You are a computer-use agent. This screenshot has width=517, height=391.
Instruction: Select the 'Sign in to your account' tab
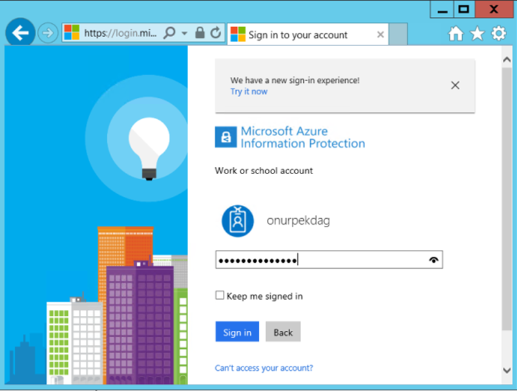(308, 34)
